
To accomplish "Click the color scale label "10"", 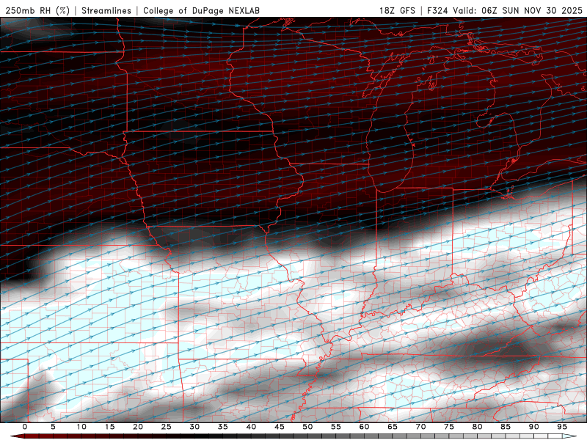I will [x=81, y=427].
